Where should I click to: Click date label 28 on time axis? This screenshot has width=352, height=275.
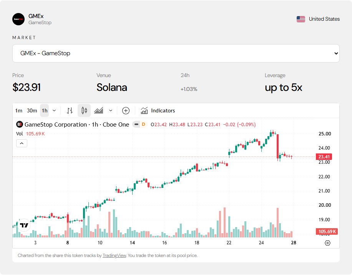[294, 243]
